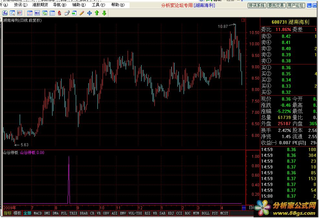Switch to the ROC indicator tab

(x=188, y=213)
